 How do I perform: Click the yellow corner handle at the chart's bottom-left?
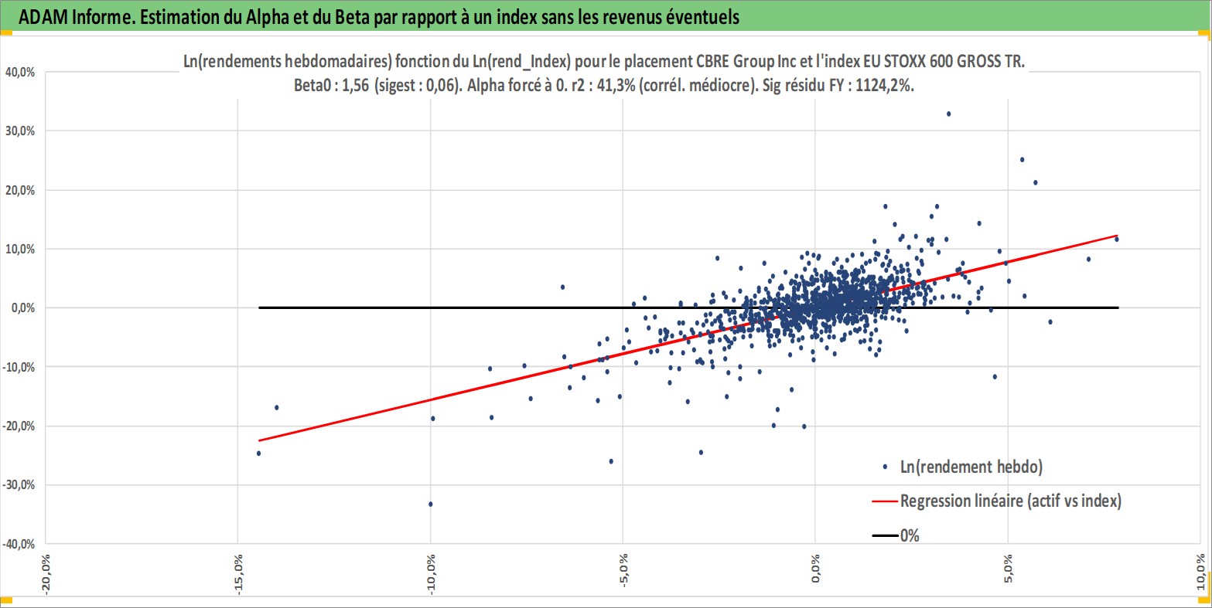[5, 600]
